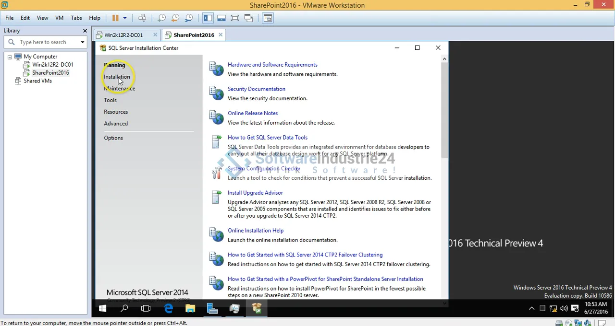The height and width of the screenshot is (326, 615).
Task: Open Microsoft Edge from the guest taskbar
Action: 168,309
